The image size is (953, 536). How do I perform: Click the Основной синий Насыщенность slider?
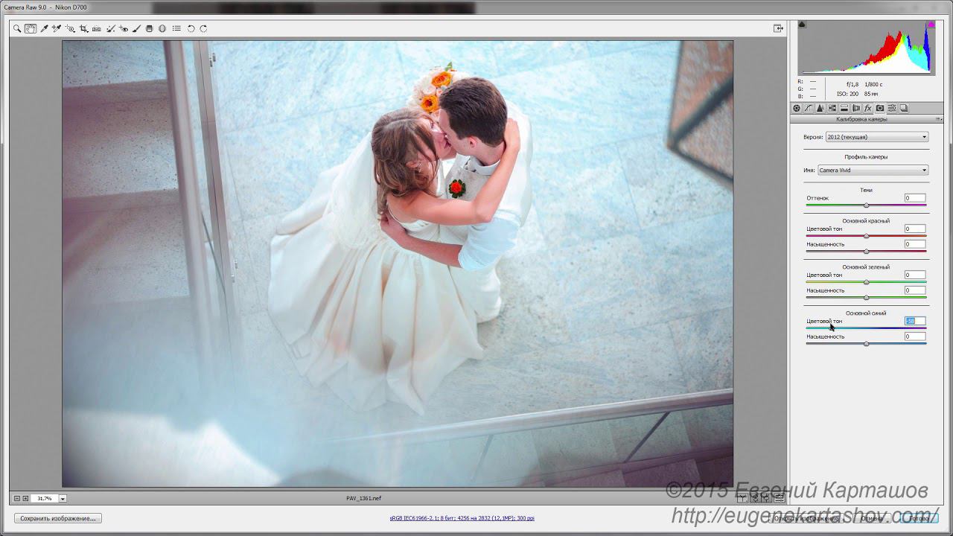point(866,344)
